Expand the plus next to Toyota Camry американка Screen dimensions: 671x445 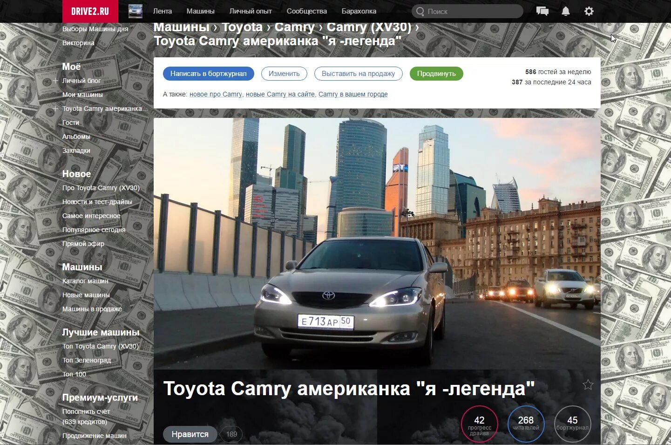point(54,109)
